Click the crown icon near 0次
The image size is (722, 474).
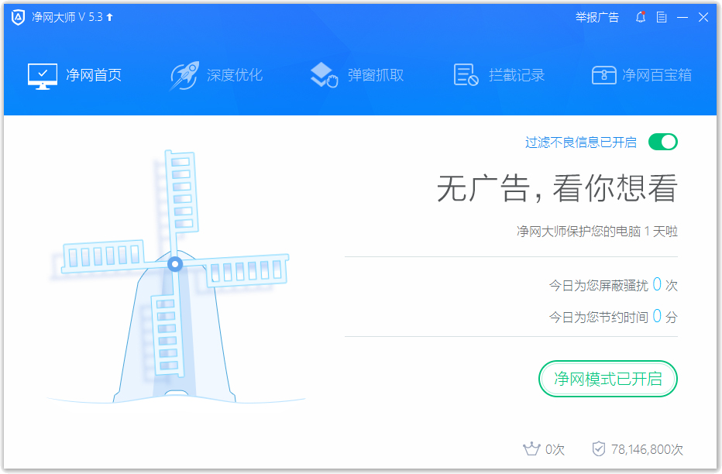pyautogui.click(x=531, y=448)
